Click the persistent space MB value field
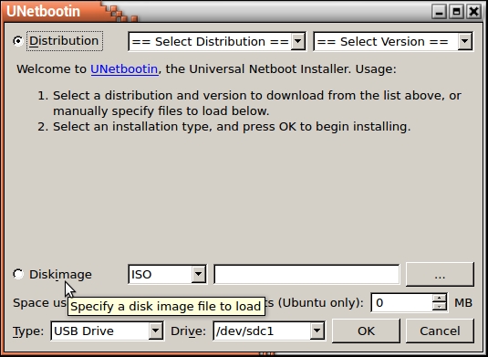Image resolution: width=488 pixels, height=357 pixels. click(401, 302)
